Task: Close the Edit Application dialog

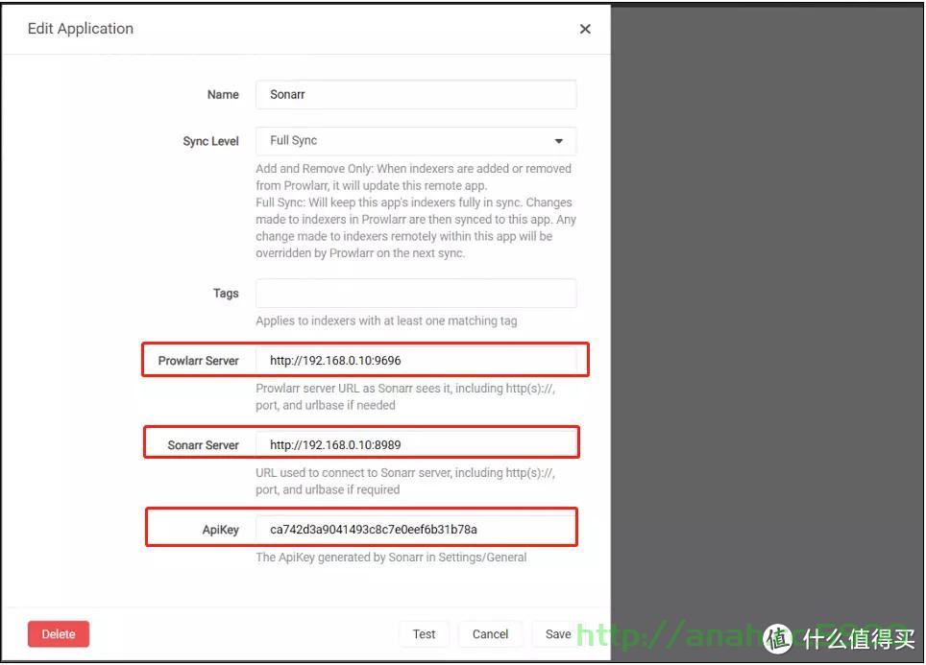Action: 585,29
